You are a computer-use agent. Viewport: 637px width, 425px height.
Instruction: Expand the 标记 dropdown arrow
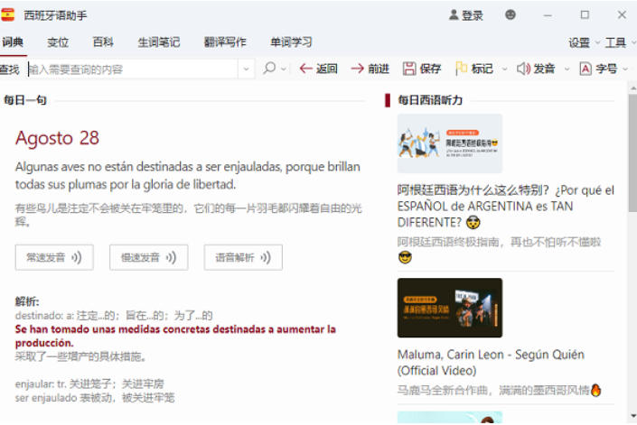coord(504,69)
